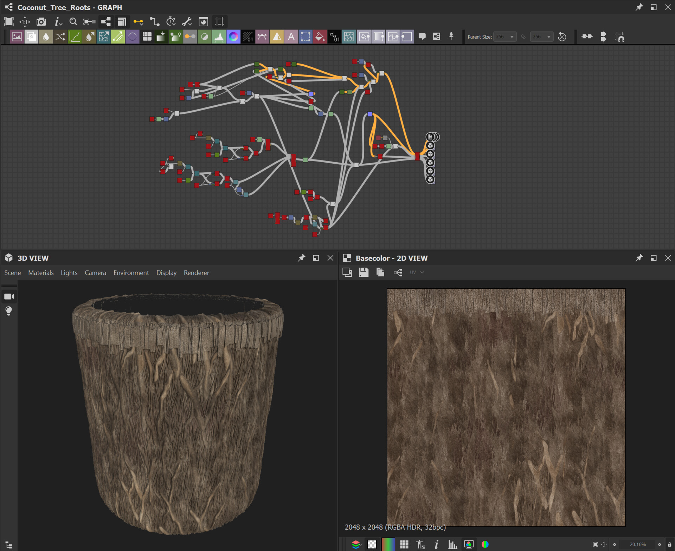The width and height of the screenshot is (675, 551).
Task: Toggle the tiling display grid in 2D view
Action: coord(404,544)
